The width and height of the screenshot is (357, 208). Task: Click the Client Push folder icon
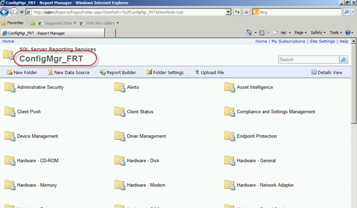tap(10, 111)
